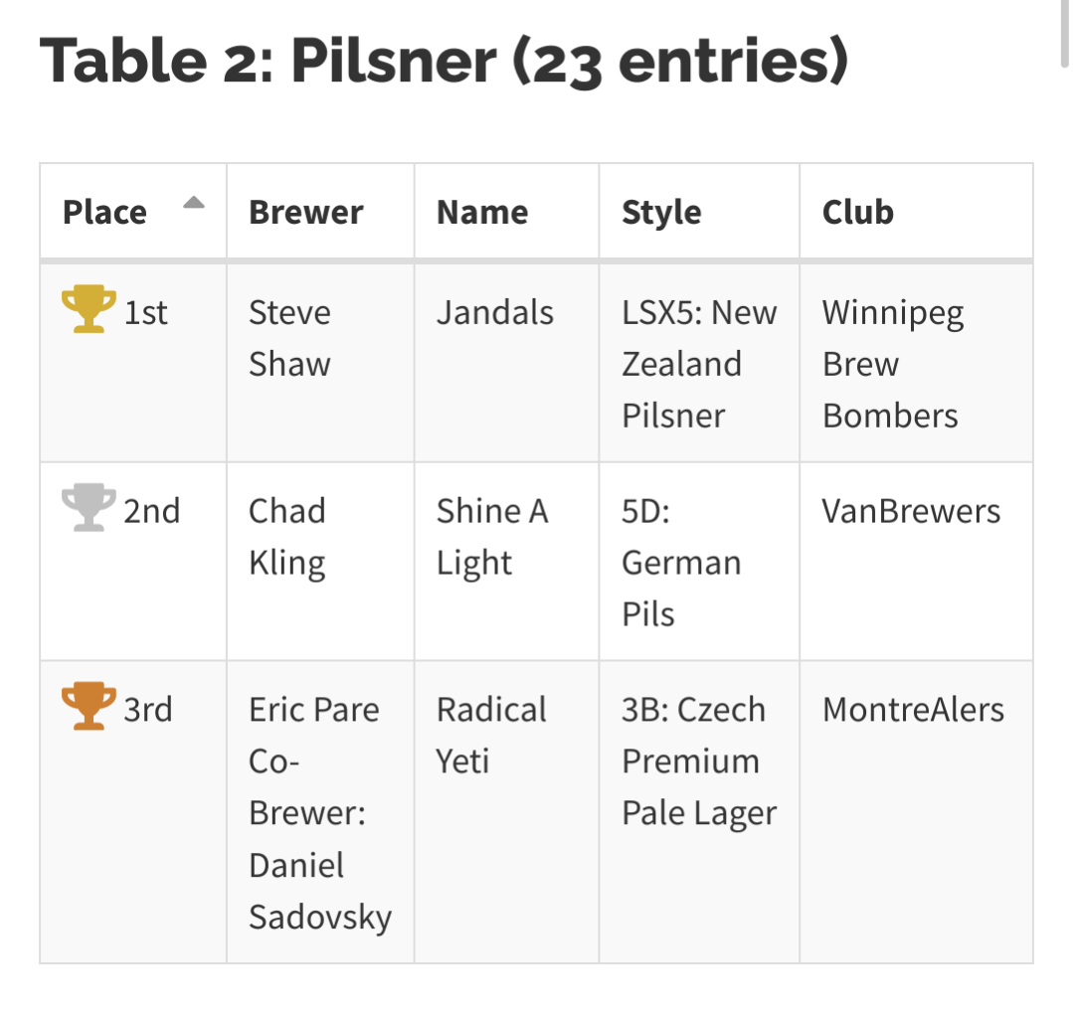The image size is (1073, 1017).
Task: Sort table by Brewer column header
Action: pyautogui.click(x=306, y=212)
